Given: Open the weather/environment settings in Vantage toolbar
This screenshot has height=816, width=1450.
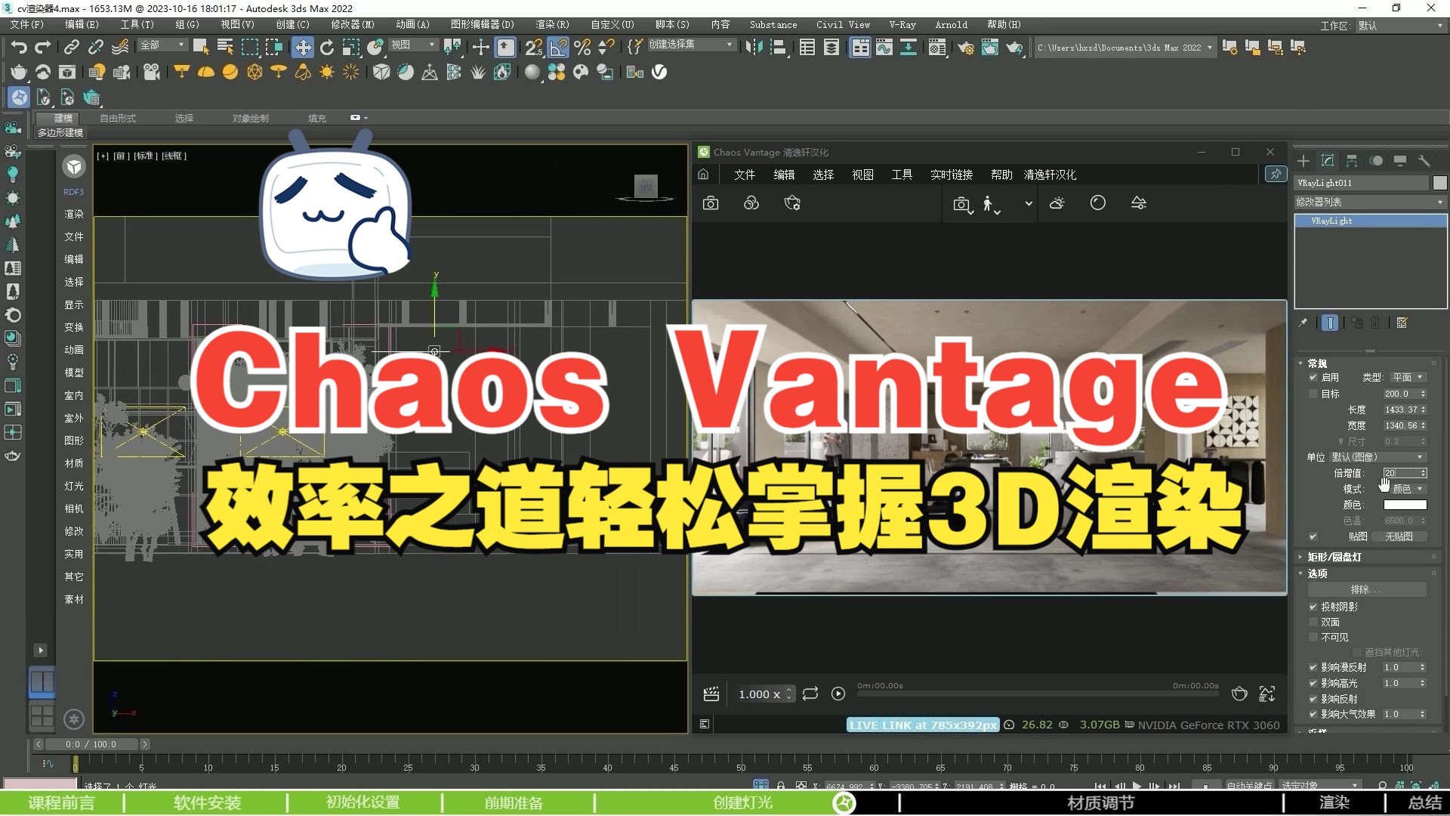Looking at the screenshot, I should 1057,202.
